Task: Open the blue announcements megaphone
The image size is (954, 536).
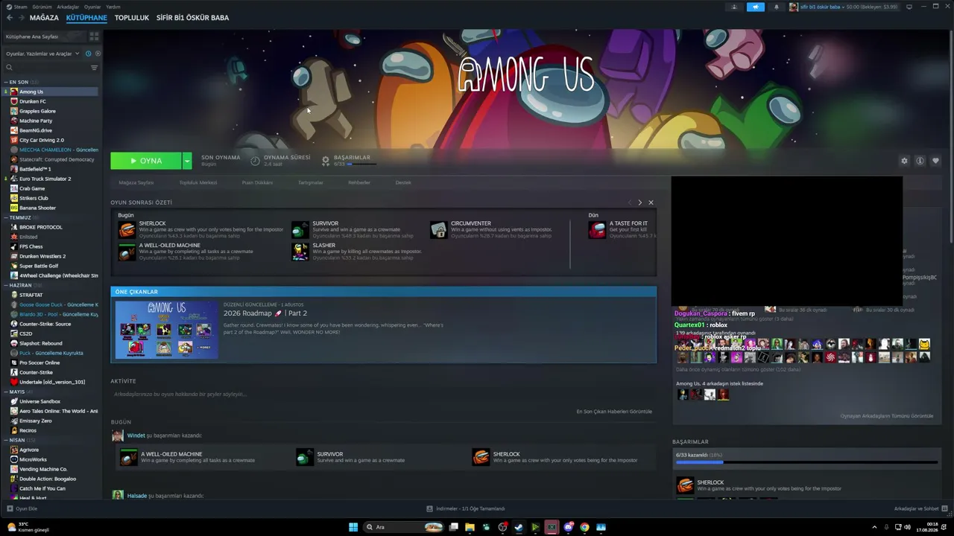Action: tap(756, 7)
